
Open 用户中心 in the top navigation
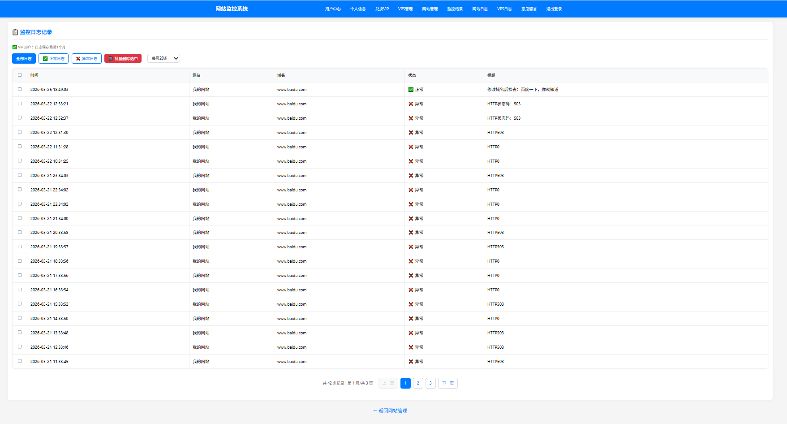(x=333, y=9)
